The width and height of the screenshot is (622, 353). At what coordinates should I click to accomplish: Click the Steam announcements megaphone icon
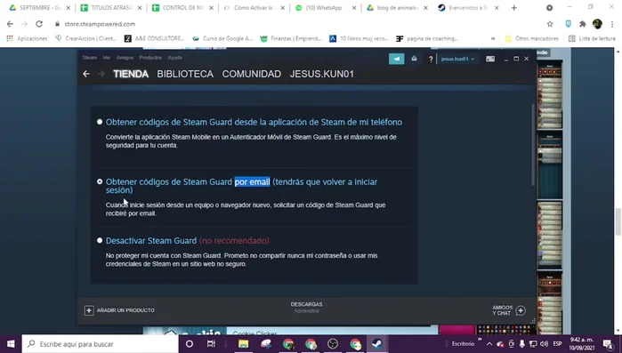[x=396, y=59]
